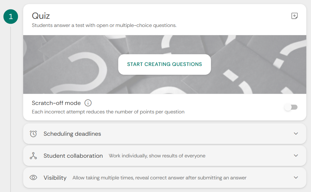Select the green step 1 badge
The width and height of the screenshot is (311, 192).
[11, 17]
